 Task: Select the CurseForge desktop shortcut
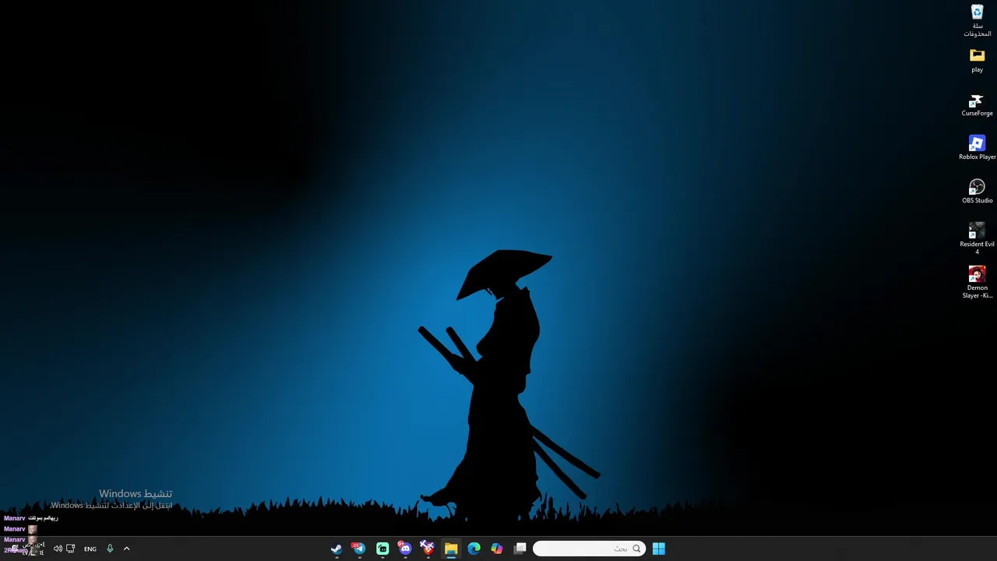coord(977,105)
